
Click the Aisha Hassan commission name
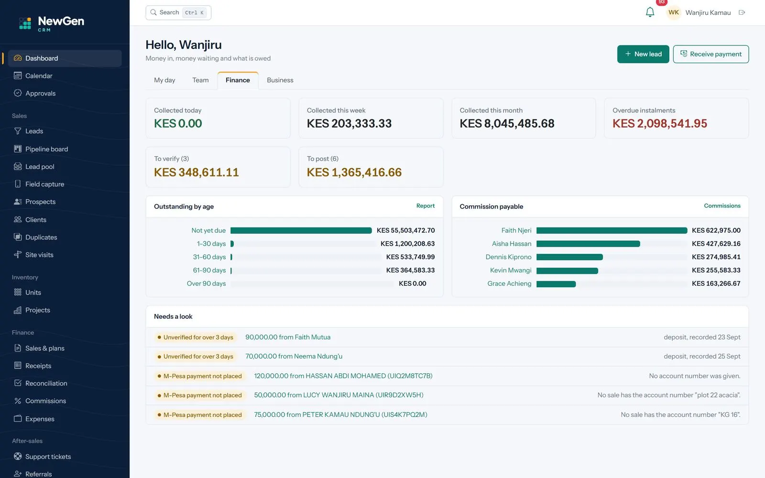(512, 244)
